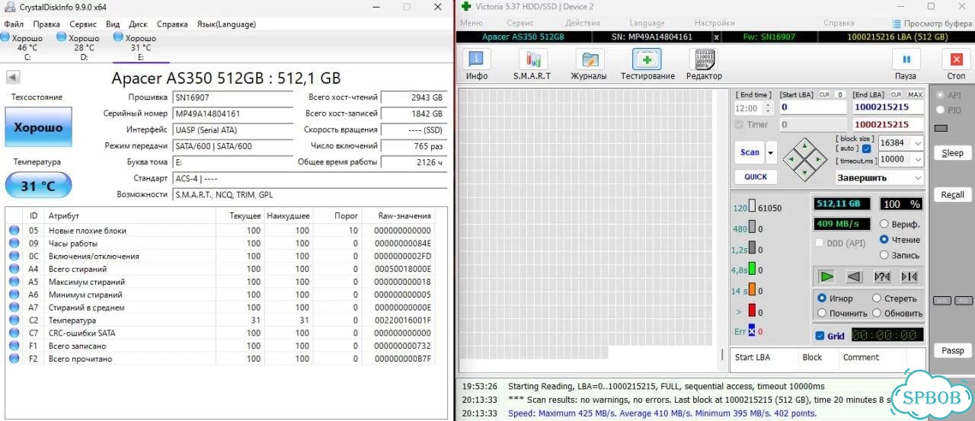Open Файл menu in CrystalDiskInfo

point(13,24)
